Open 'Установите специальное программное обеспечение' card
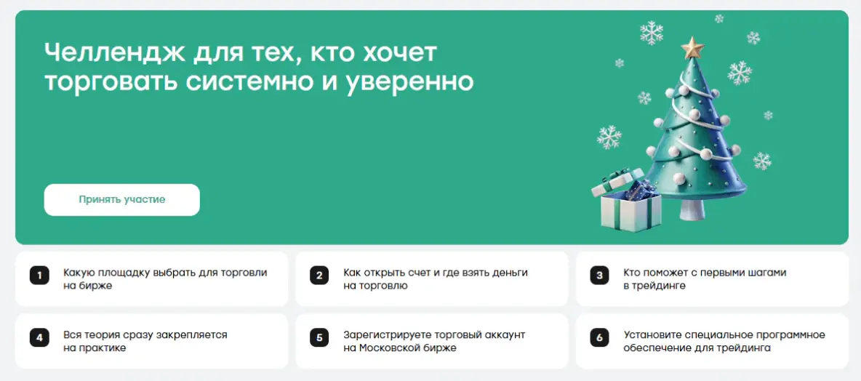The width and height of the screenshot is (861, 381). tap(712, 341)
